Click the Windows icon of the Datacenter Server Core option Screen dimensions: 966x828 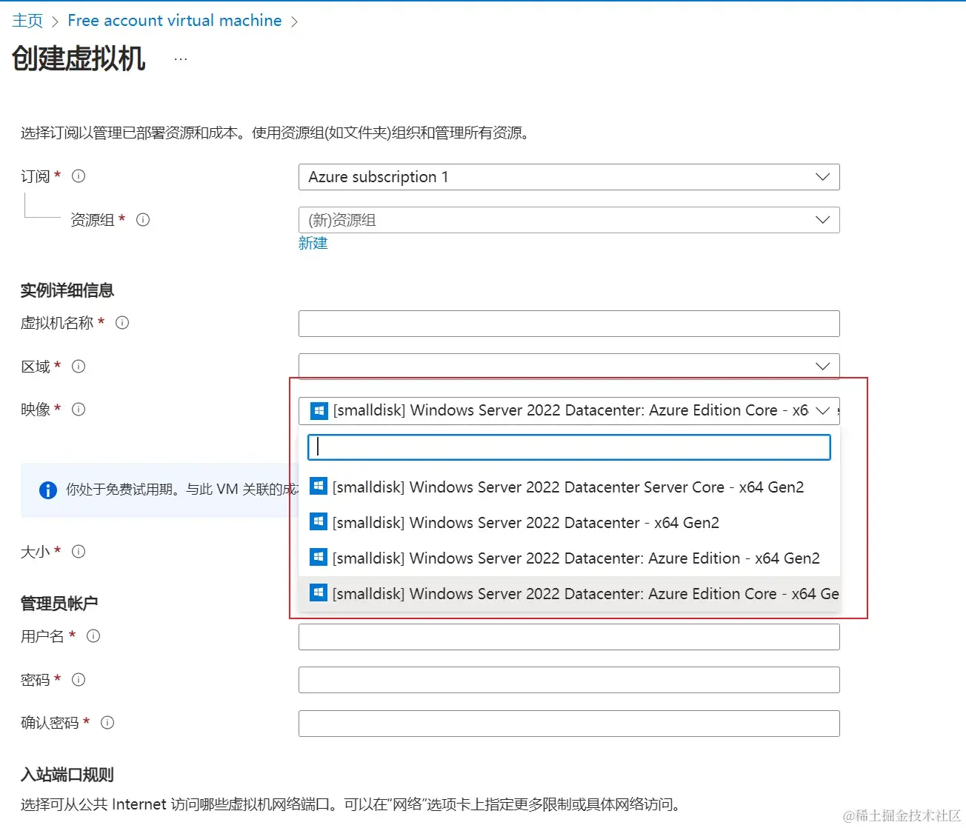tap(318, 487)
